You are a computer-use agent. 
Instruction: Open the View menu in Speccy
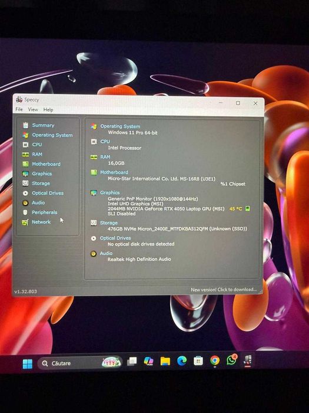[33, 109]
